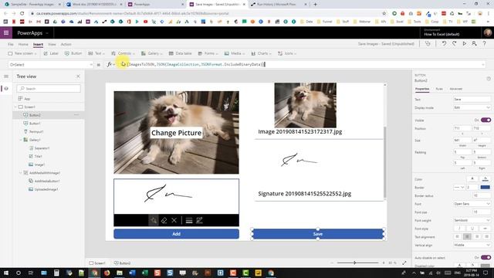Run the App checker stethoscope icon
494x278 pixels.
[428, 44]
